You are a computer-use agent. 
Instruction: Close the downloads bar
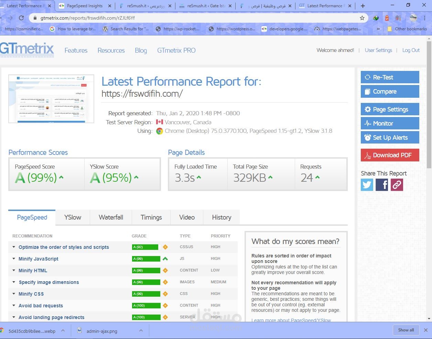pyautogui.click(x=425, y=330)
